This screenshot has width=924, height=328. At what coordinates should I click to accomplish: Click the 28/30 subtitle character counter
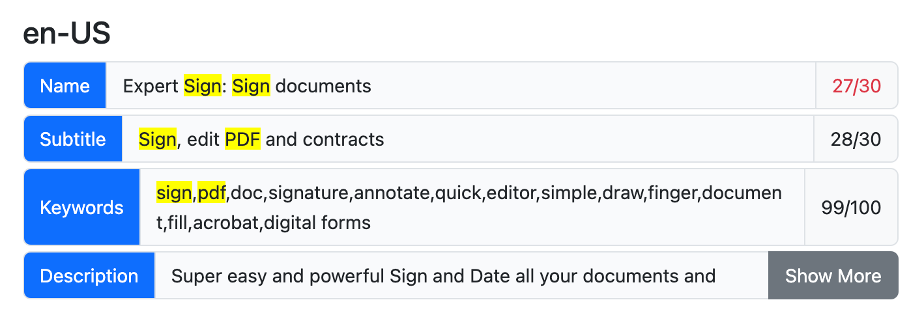click(856, 139)
